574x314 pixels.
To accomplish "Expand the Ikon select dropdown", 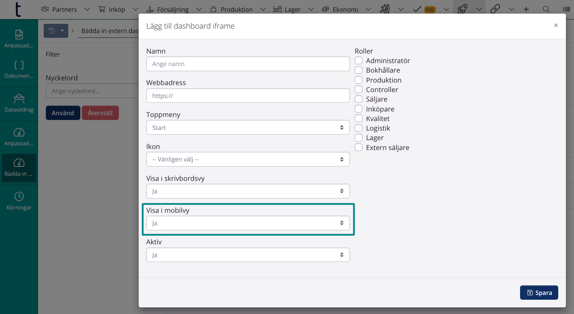I will tap(248, 160).
